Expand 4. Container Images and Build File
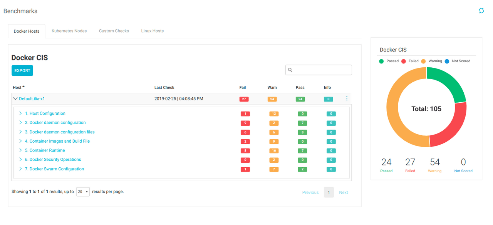 click(x=20, y=141)
